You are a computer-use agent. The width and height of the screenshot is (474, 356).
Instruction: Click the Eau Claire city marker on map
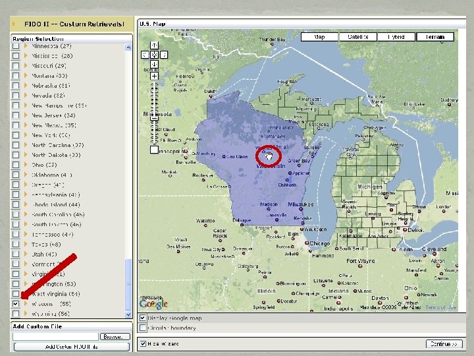[224, 156]
